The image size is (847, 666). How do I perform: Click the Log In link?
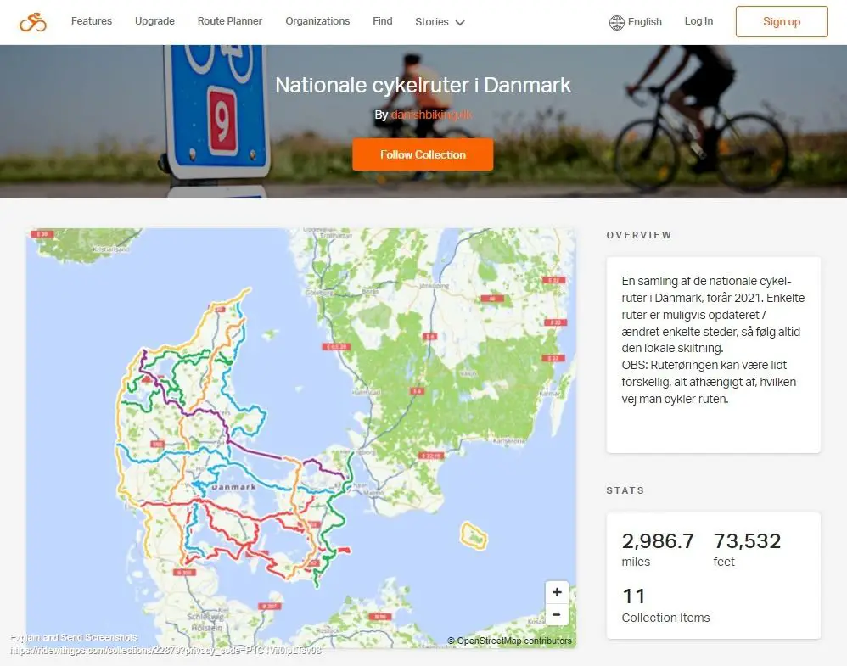[x=698, y=21]
